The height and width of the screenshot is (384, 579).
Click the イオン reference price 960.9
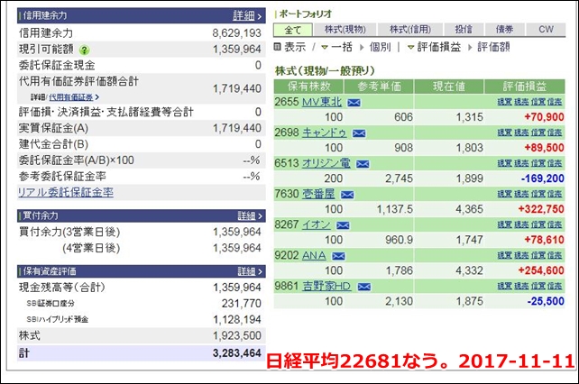400,240
